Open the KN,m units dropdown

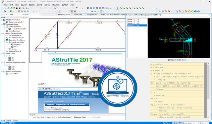point(208,123)
